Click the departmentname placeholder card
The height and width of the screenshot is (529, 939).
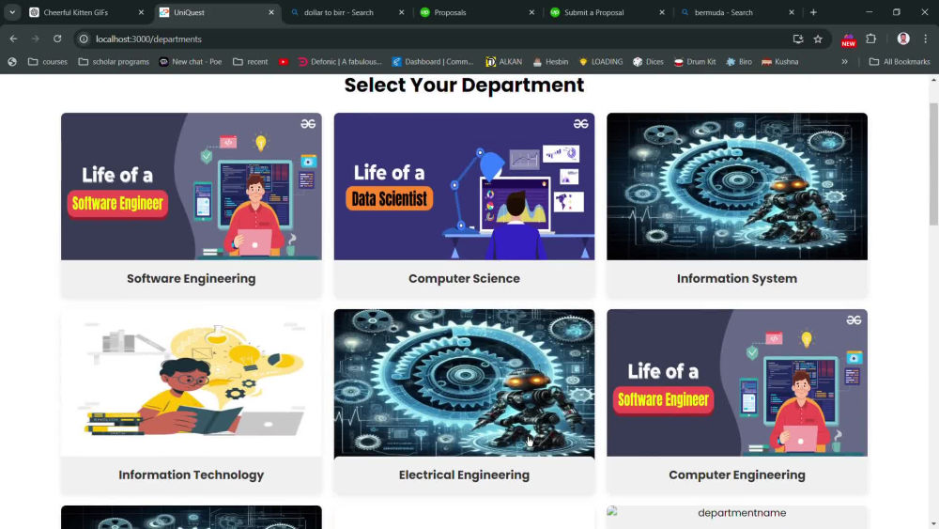point(736,517)
